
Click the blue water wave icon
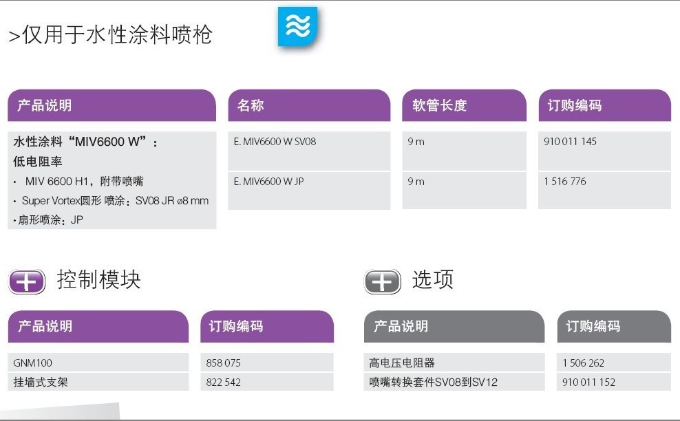[x=297, y=27]
